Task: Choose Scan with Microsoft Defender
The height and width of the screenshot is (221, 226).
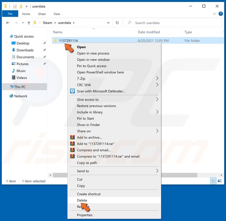Action: pyautogui.click(x=114, y=91)
